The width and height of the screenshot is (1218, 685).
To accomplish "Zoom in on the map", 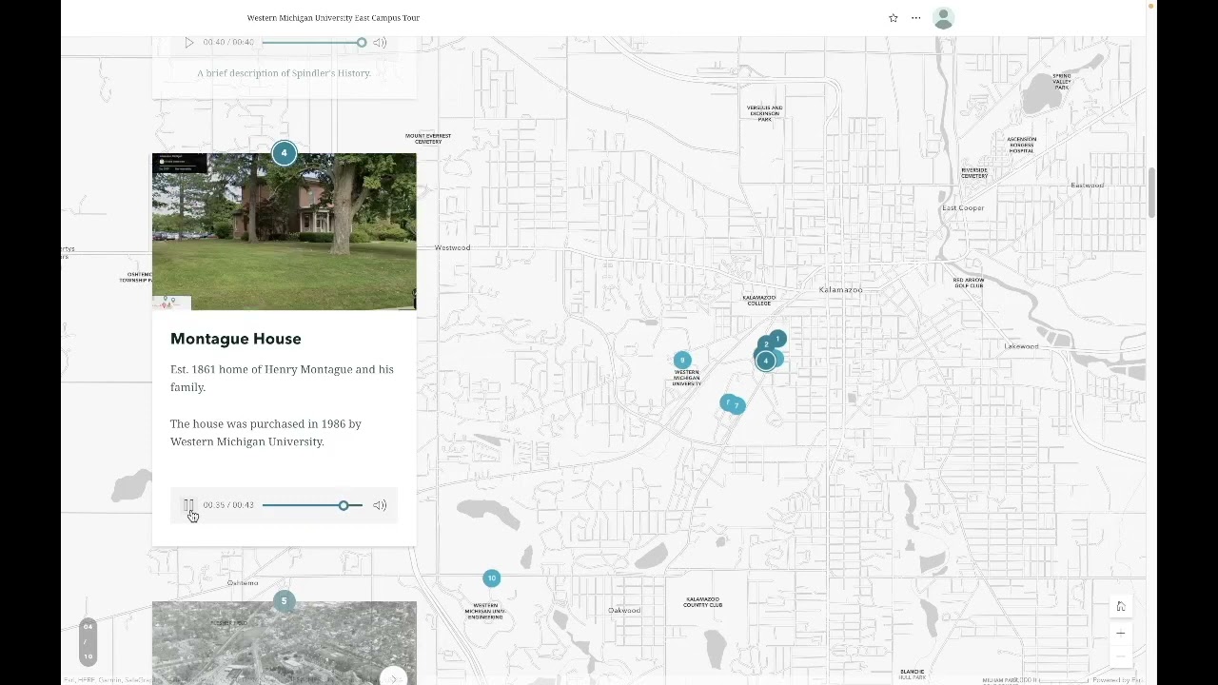I will pyautogui.click(x=1121, y=633).
